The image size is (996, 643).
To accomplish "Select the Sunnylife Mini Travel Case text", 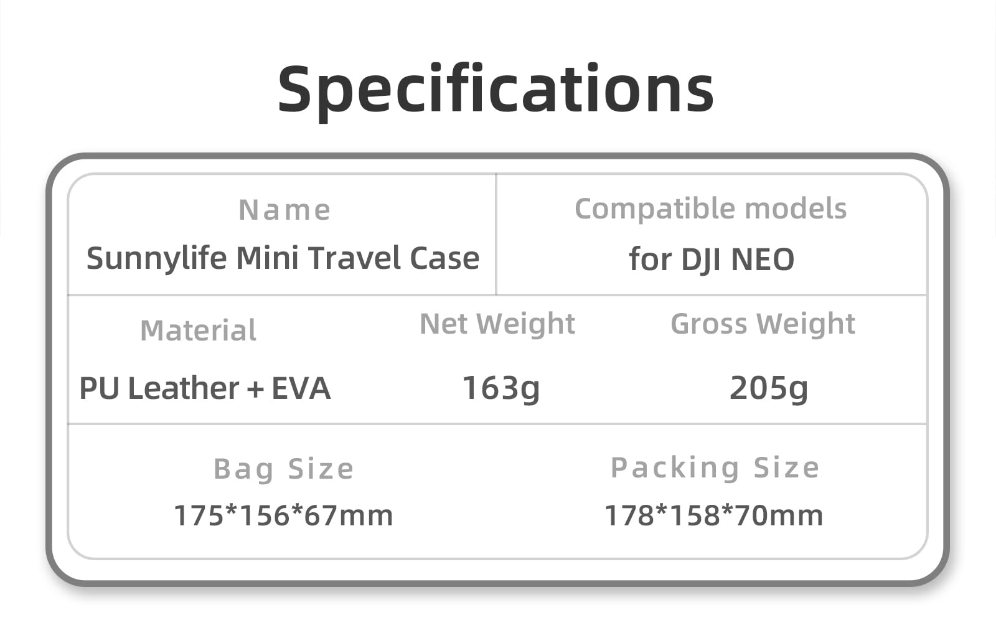I will point(283,258).
